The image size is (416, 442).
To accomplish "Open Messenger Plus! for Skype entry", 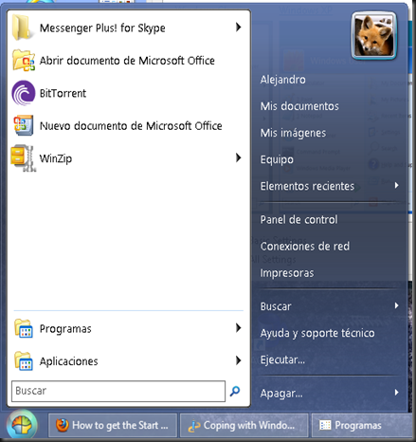I will (x=128, y=28).
